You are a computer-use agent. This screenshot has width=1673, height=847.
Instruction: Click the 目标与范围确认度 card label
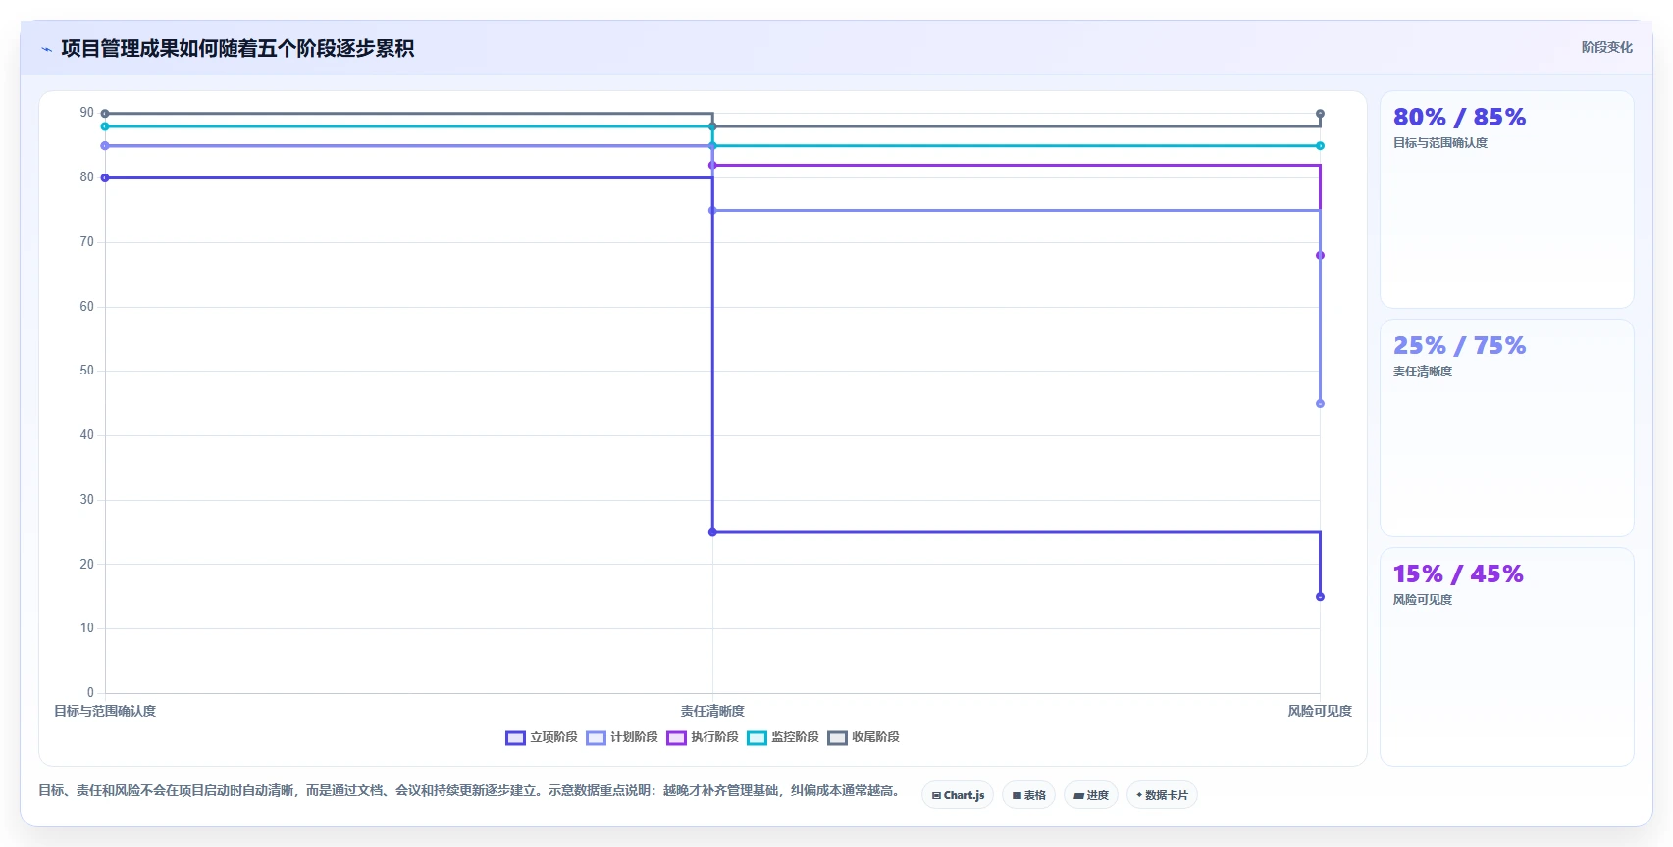(x=1440, y=143)
